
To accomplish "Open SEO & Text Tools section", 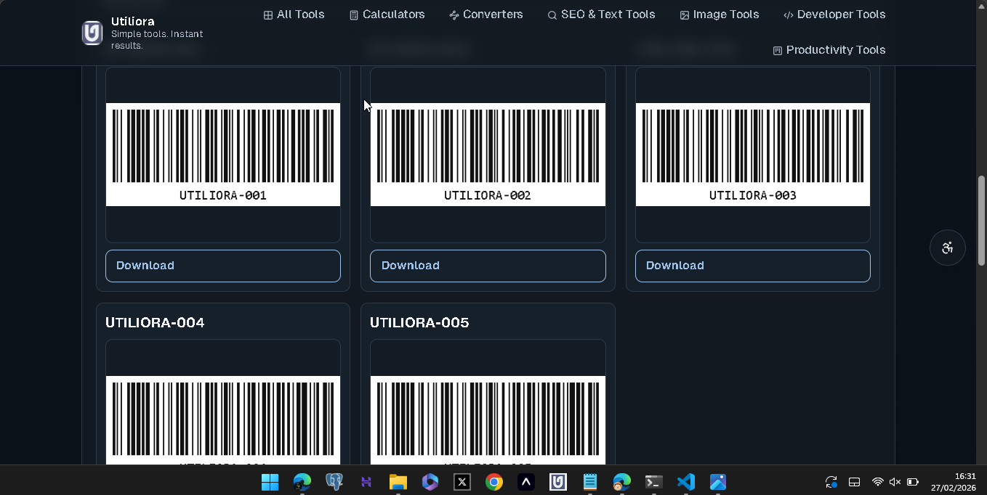I will click(x=601, y=15).
